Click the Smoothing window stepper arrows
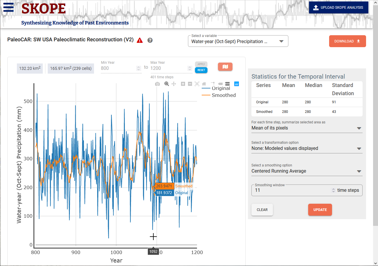Image resolution: width=378 pixels, height=266 pixels. [x=333, y=190]
